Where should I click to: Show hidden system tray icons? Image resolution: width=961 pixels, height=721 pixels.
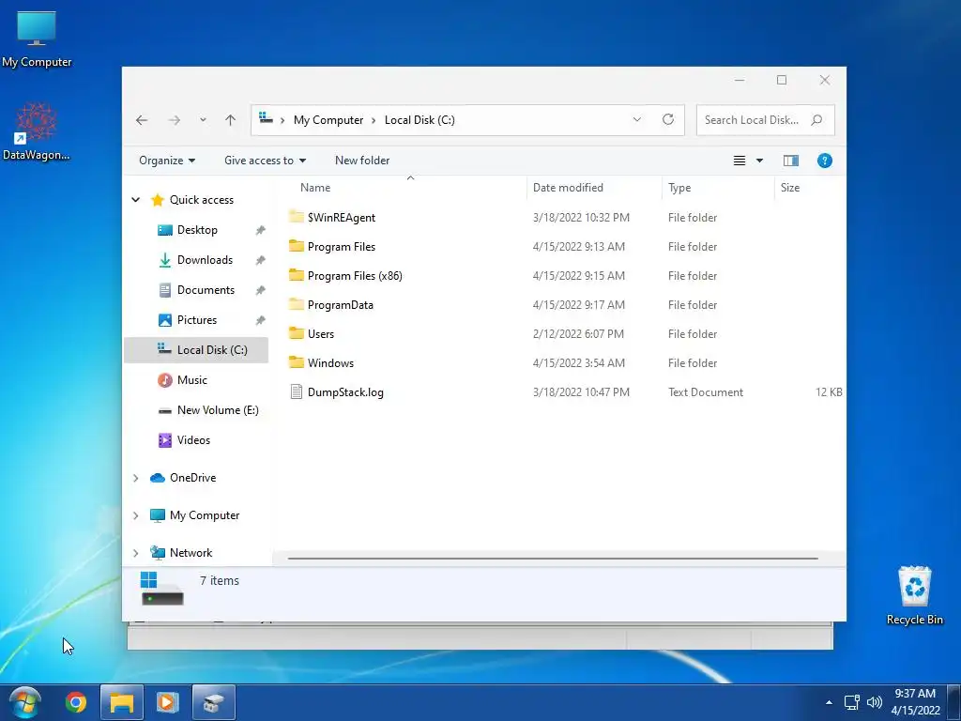pos(829,702)
